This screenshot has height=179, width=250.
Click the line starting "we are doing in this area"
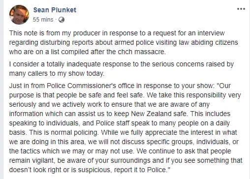(x=124, y=142)
